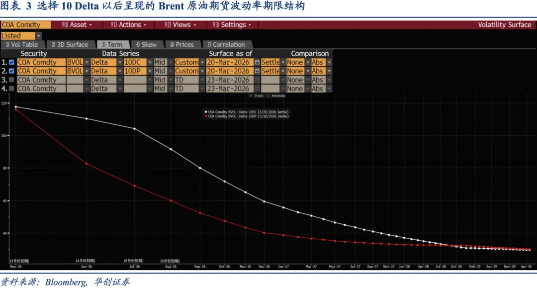The height and width of the screenshot is (288, 537).
Task: Uncheck the row 2 security checkbox
Action: (x=11, y=71)
